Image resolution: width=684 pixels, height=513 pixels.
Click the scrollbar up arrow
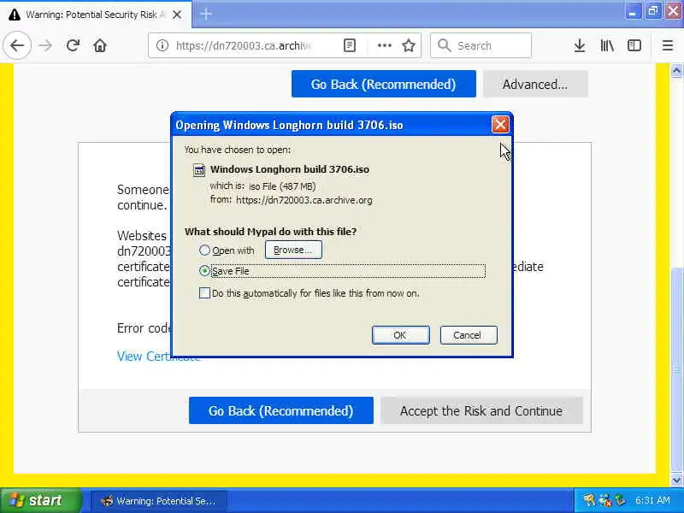point(676,71)
